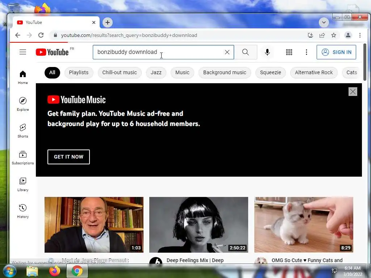The height and width of the screenshot is (278, 371).
Task: Click the GET IT NOW button
Action: pyautogui.click(x=68, y=157)
